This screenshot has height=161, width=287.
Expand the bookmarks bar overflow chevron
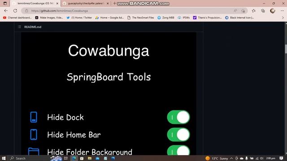pos(283,18)
